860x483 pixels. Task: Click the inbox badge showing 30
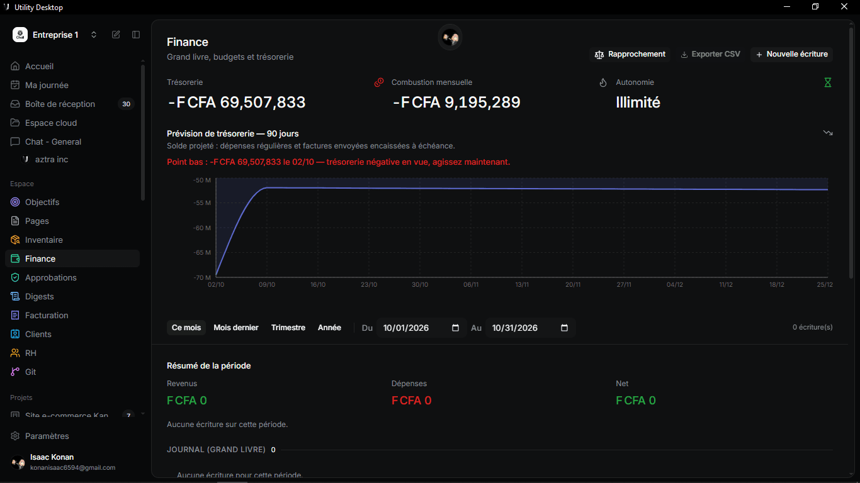127,104
